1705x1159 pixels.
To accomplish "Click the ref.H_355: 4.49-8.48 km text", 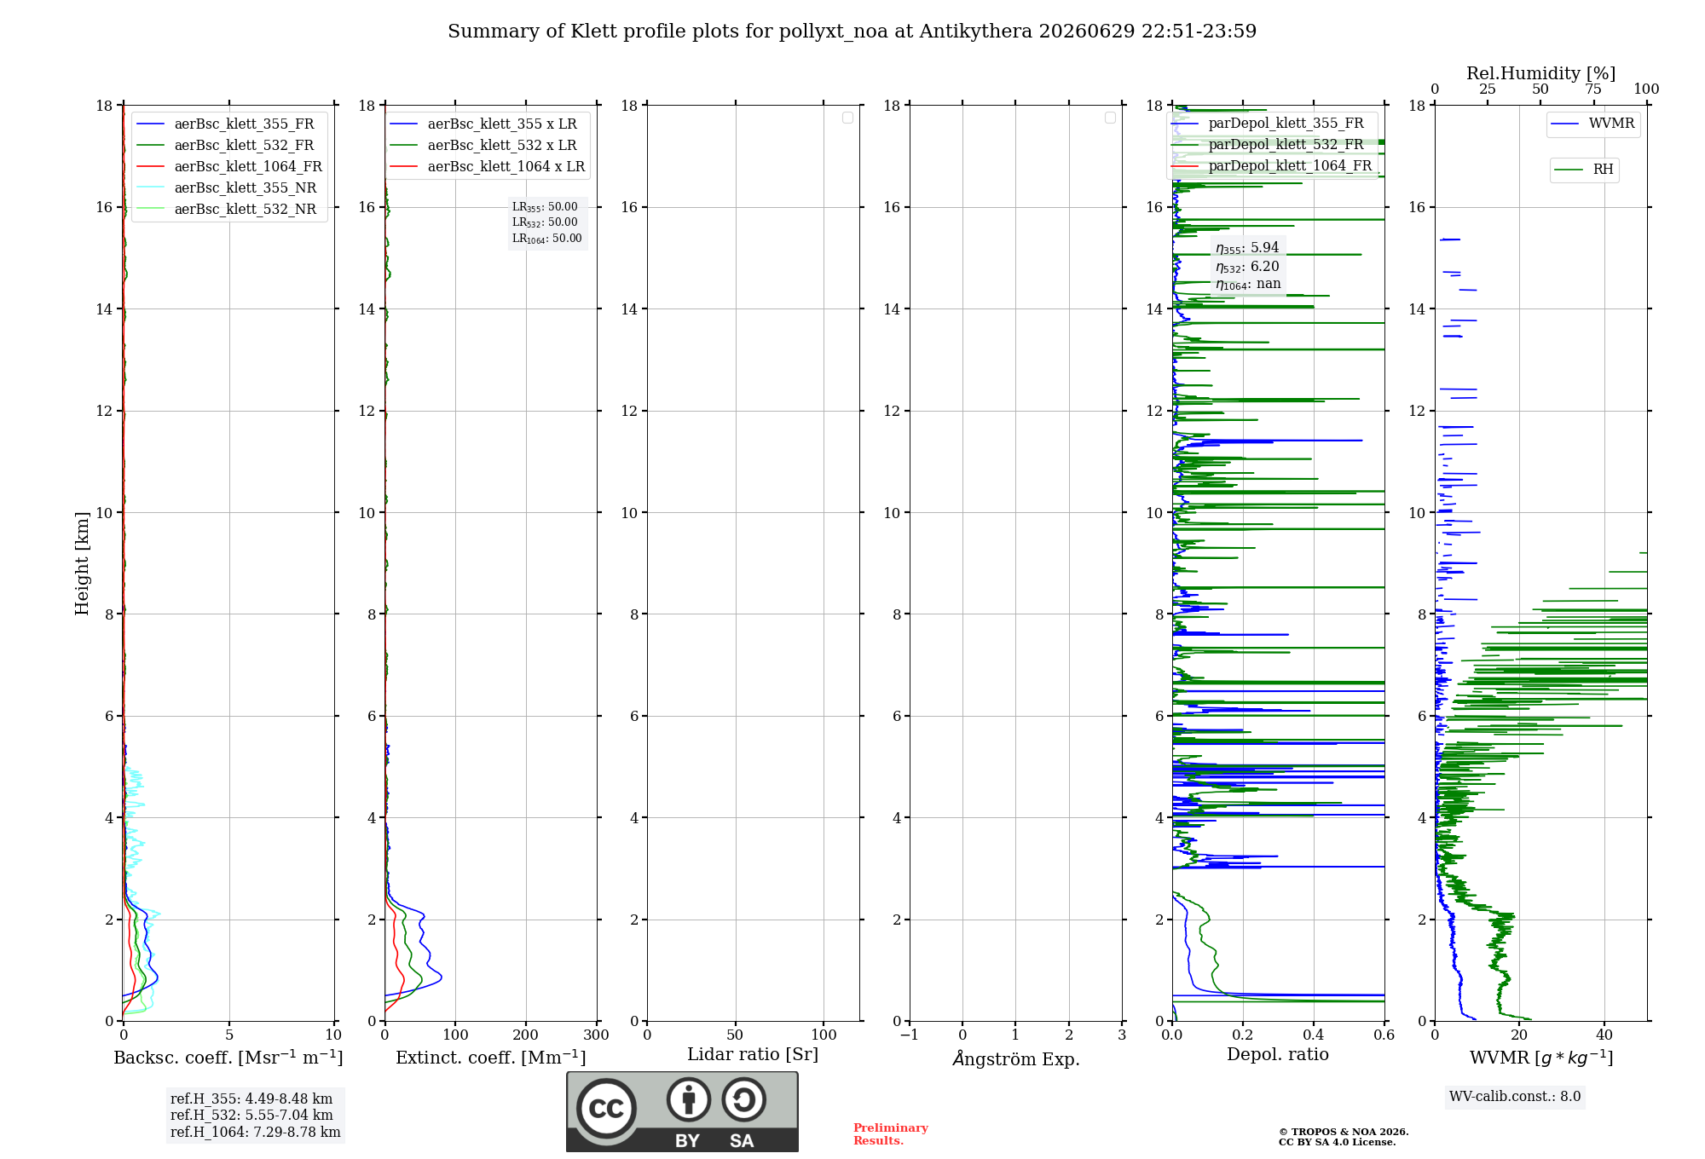I will [x=251, y=1099].
